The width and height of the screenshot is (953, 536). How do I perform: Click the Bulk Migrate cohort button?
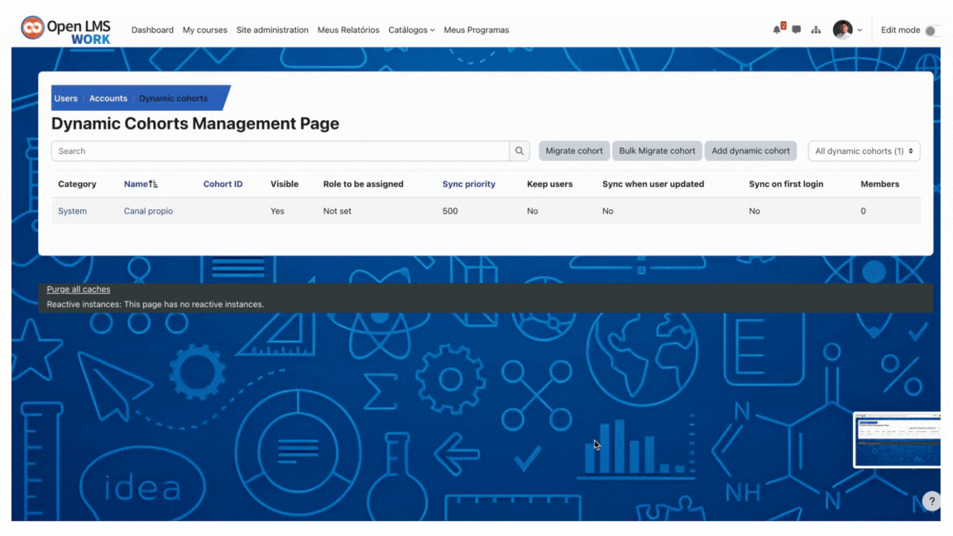coord(657,151)
